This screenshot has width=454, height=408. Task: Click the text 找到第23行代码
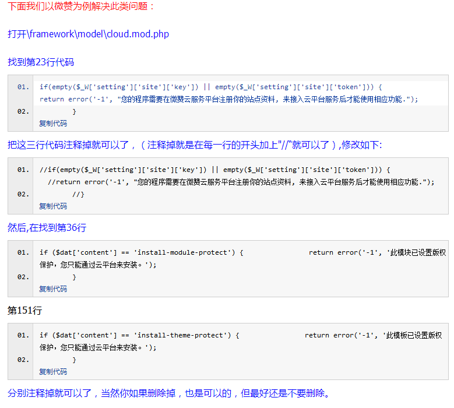41,62
